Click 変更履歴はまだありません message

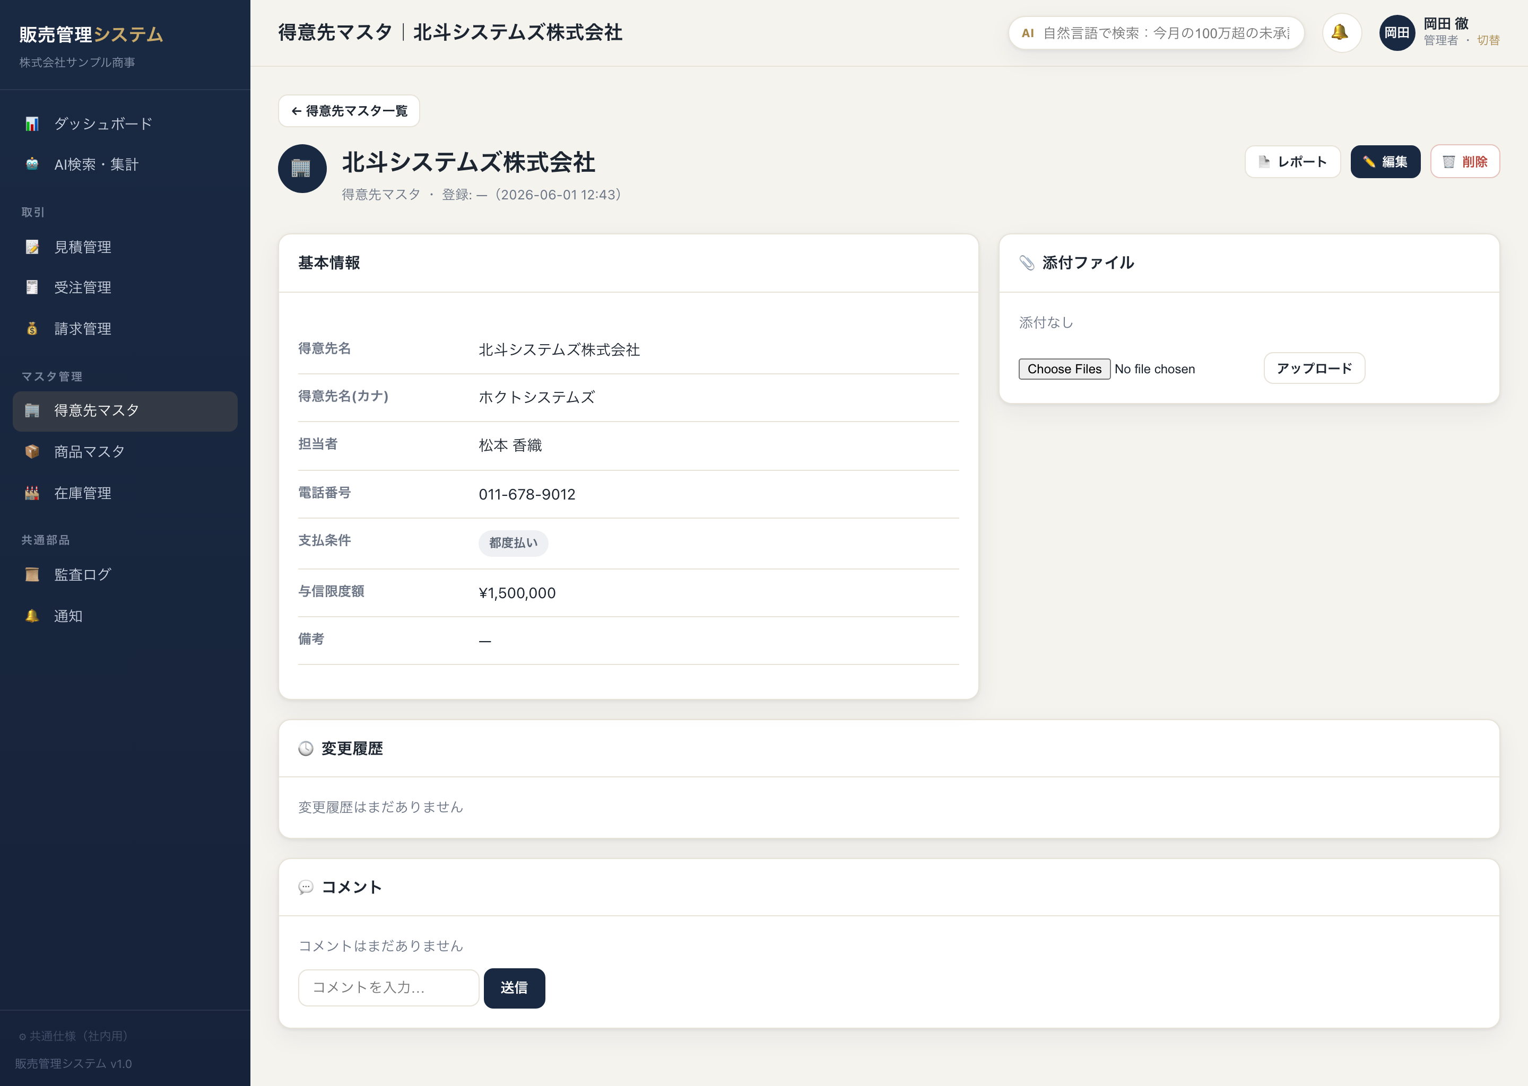tap(380, 807)
